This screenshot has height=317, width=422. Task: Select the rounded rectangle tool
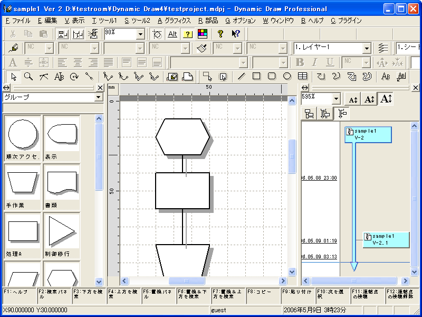click(x=272, y=77)
